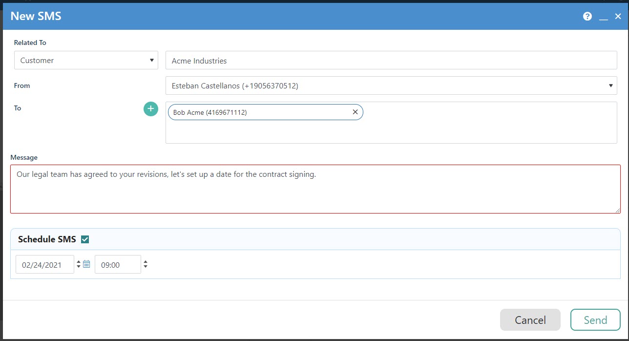Add a recipient with the plus icon
The image size is (629, 341).
[151, 108]
